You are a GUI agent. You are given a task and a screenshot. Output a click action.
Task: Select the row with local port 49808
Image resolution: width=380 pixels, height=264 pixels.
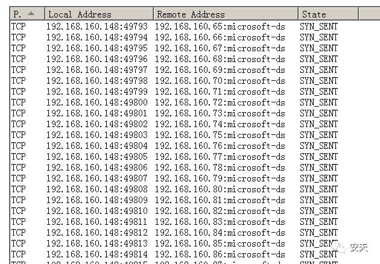coord(174,189)
